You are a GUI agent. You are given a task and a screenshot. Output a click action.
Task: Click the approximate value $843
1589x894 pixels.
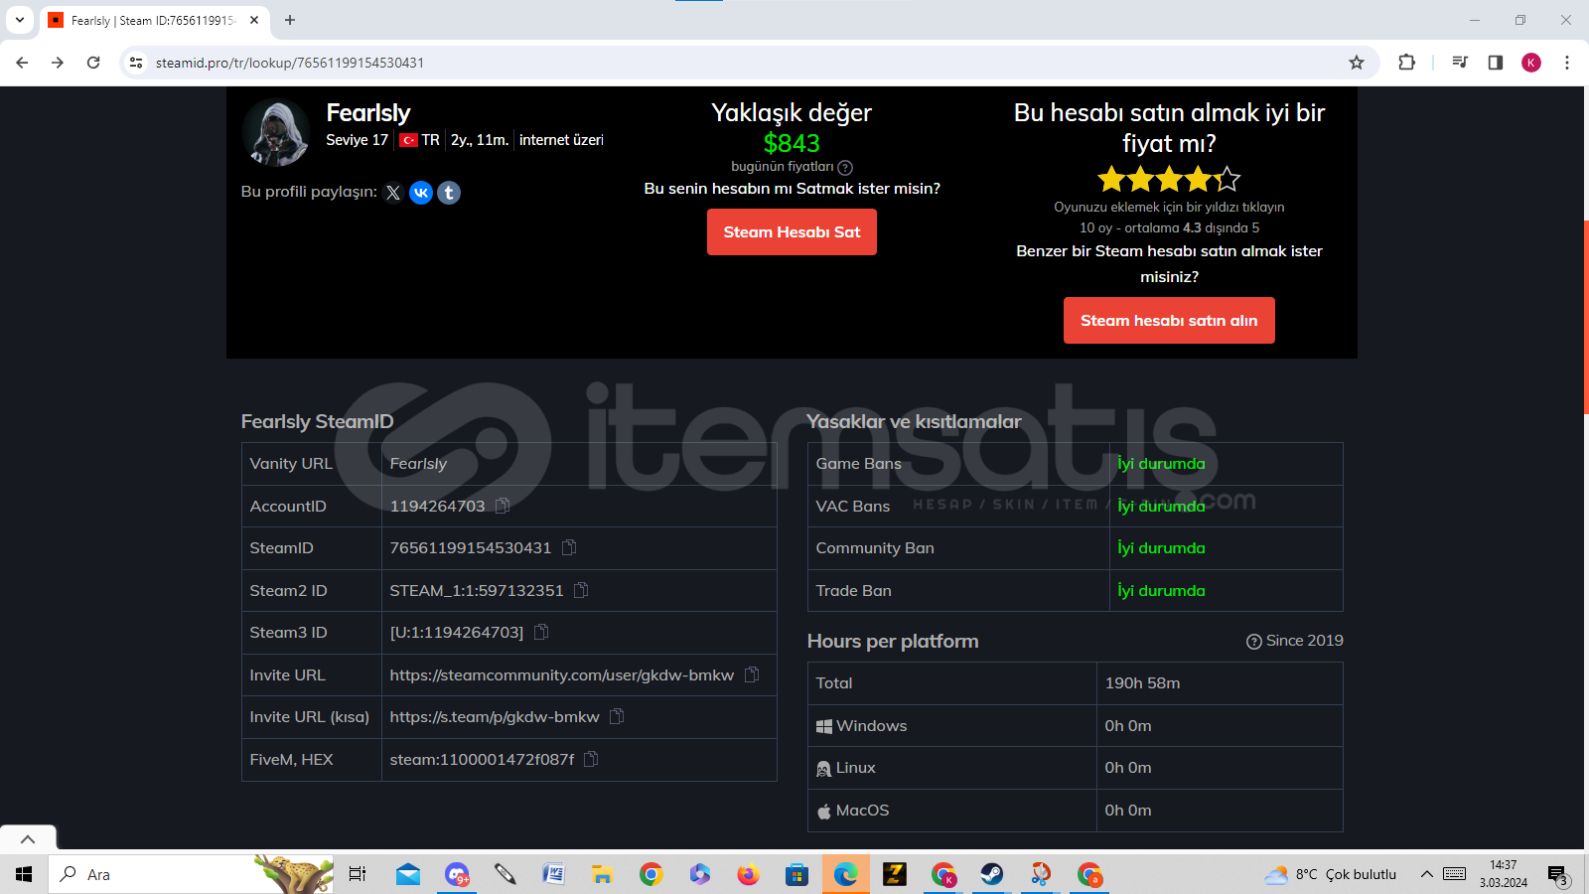point(792,143)
